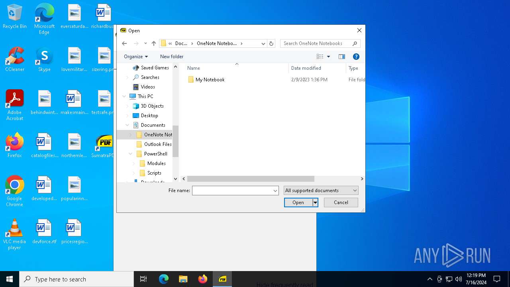
Task: Open Task View on taskbar
Action: 143,279
